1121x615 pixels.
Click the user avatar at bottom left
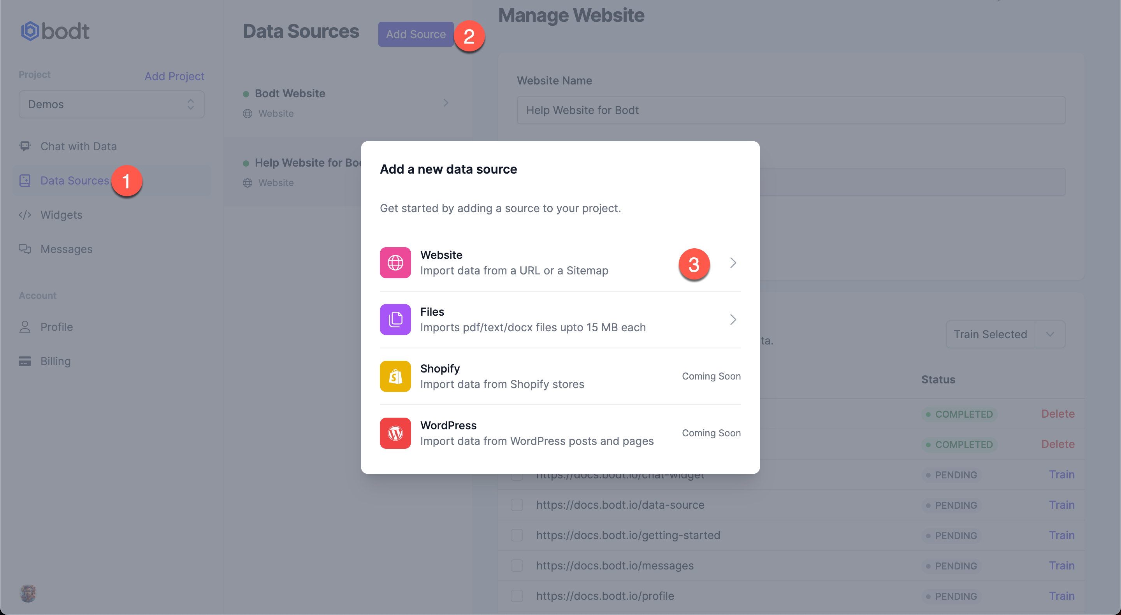pyautogui.click(x=28, y=593)
